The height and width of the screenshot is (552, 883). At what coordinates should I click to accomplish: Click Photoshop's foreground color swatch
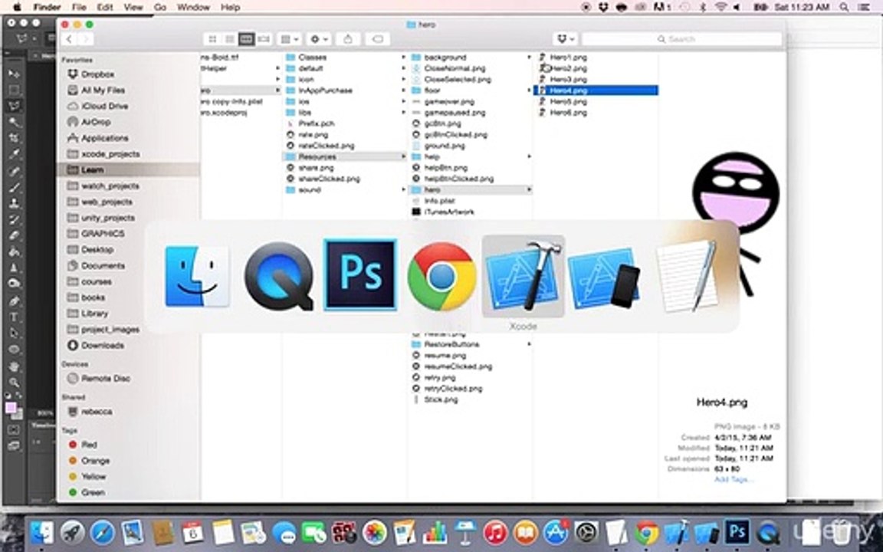(x=11, y=408)
